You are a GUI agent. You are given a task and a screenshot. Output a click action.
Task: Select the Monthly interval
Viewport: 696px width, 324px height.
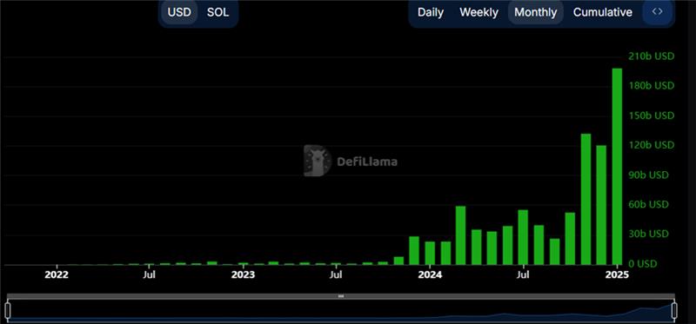tap(535, 12)
